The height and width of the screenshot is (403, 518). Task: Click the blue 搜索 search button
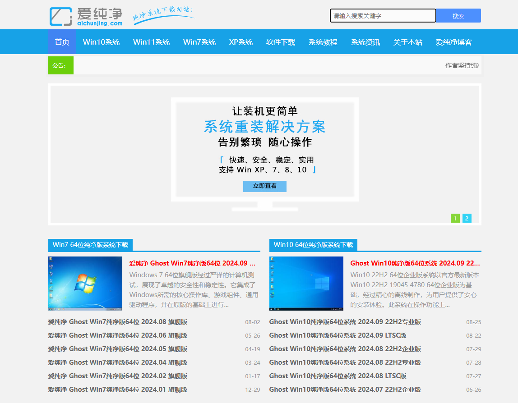(x=458, y=15)
